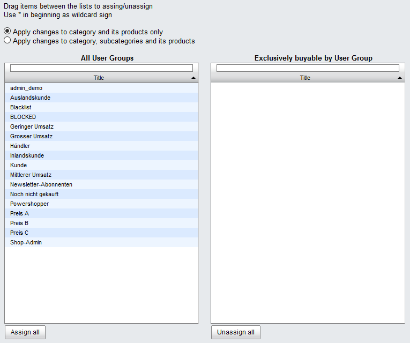Select the Preis B row

point(101,223)
